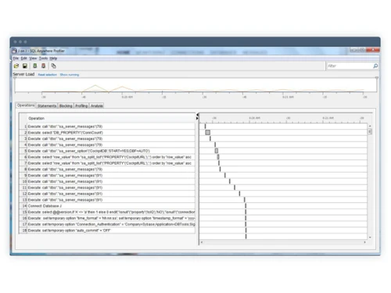Click the timeline vertical scrollbar thumb

coord(370,132)
